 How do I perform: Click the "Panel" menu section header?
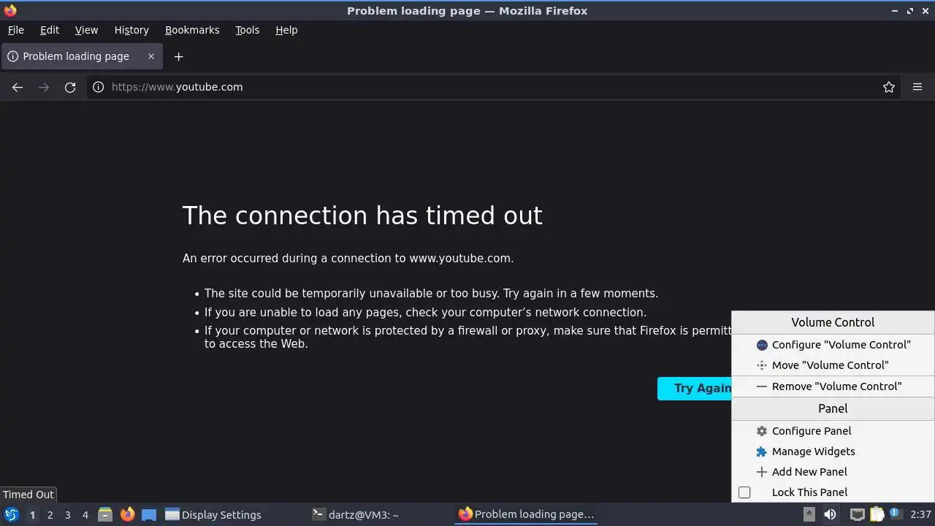(x=833, y=409)
